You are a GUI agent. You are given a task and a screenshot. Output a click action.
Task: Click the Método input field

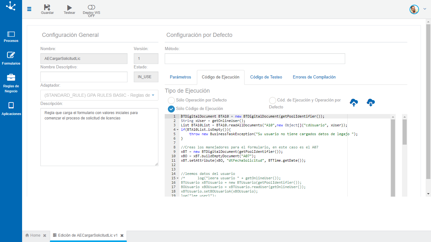point(255,59)
